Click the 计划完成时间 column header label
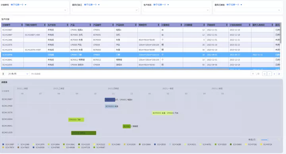 click(236, 25)
